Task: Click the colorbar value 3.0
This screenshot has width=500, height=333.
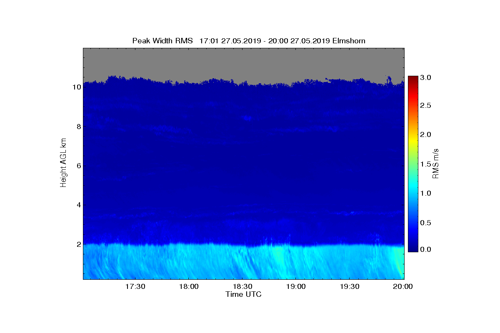Action: click(426, 78)
